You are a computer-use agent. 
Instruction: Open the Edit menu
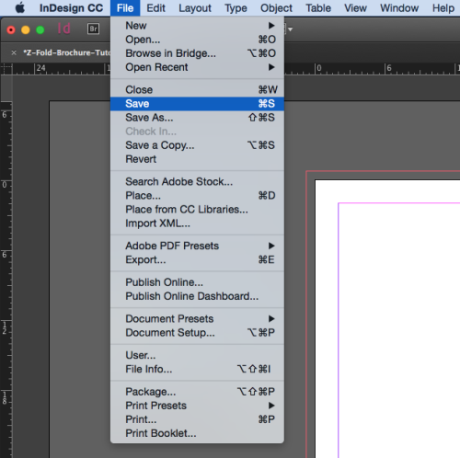click(155, 8)
